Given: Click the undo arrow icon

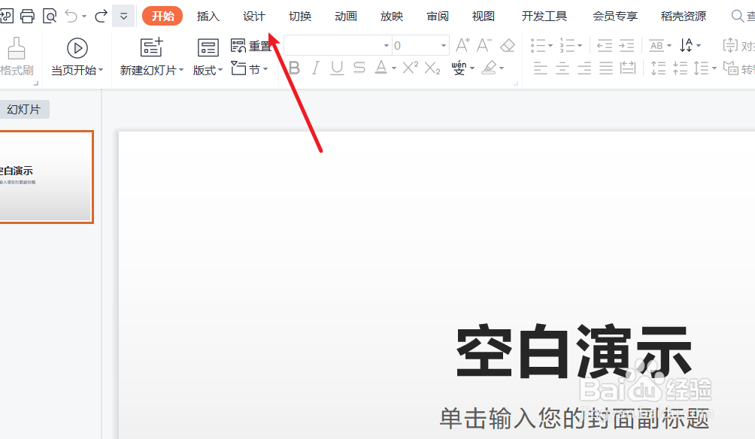Looking at the screenshot, I should click(x=71, y=17).
